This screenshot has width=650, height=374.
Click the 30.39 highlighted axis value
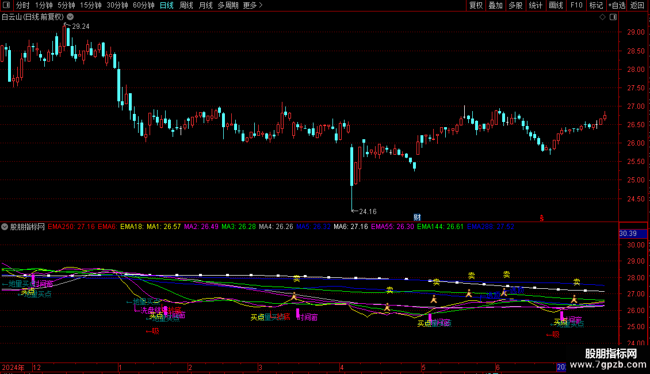(x=633, y=234)
